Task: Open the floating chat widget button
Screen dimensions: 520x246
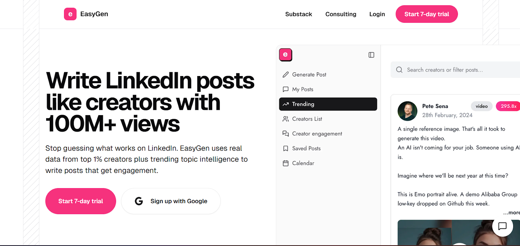Action: click(502, 226)
